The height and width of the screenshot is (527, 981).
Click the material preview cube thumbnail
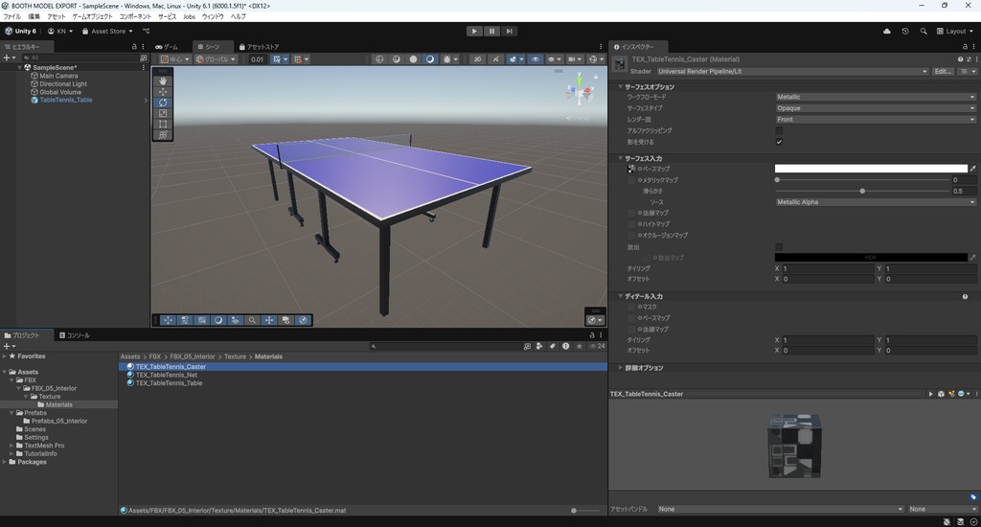794,446
